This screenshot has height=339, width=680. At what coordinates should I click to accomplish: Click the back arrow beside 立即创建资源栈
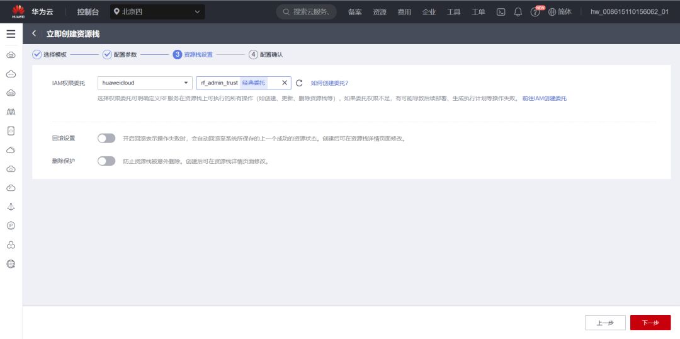point(34,34)
